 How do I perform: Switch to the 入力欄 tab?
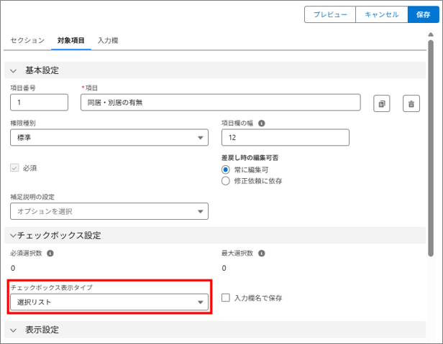point(108,40)
